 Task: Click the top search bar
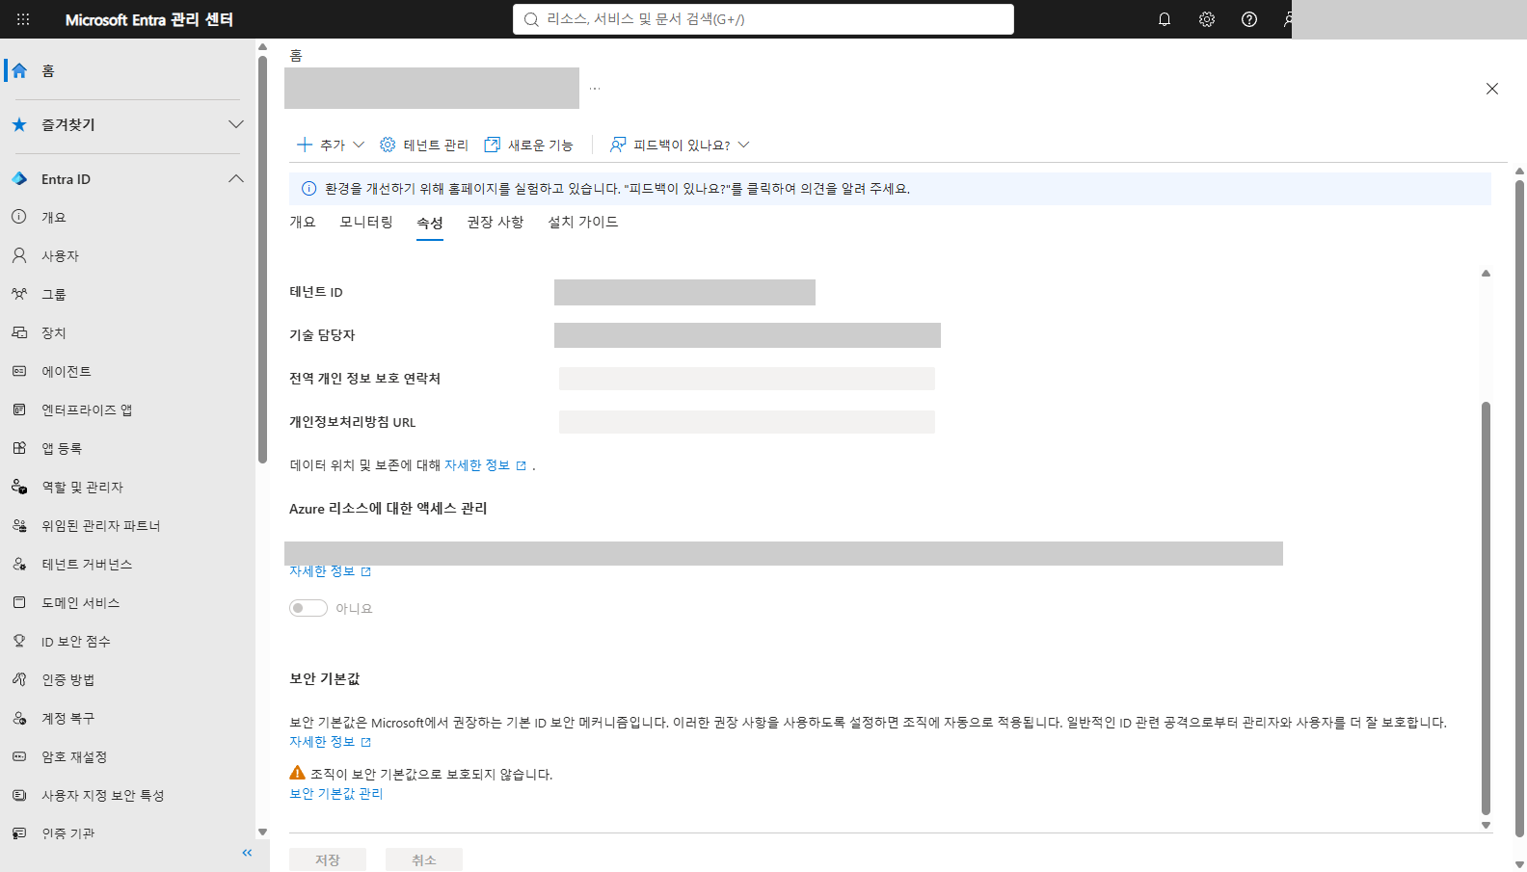(x=763, y=19)
